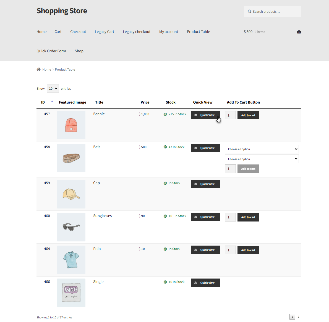Open the Woo Single product thumbnail
The height and width of the screenshot is (322, 329).
pos(71,293)
